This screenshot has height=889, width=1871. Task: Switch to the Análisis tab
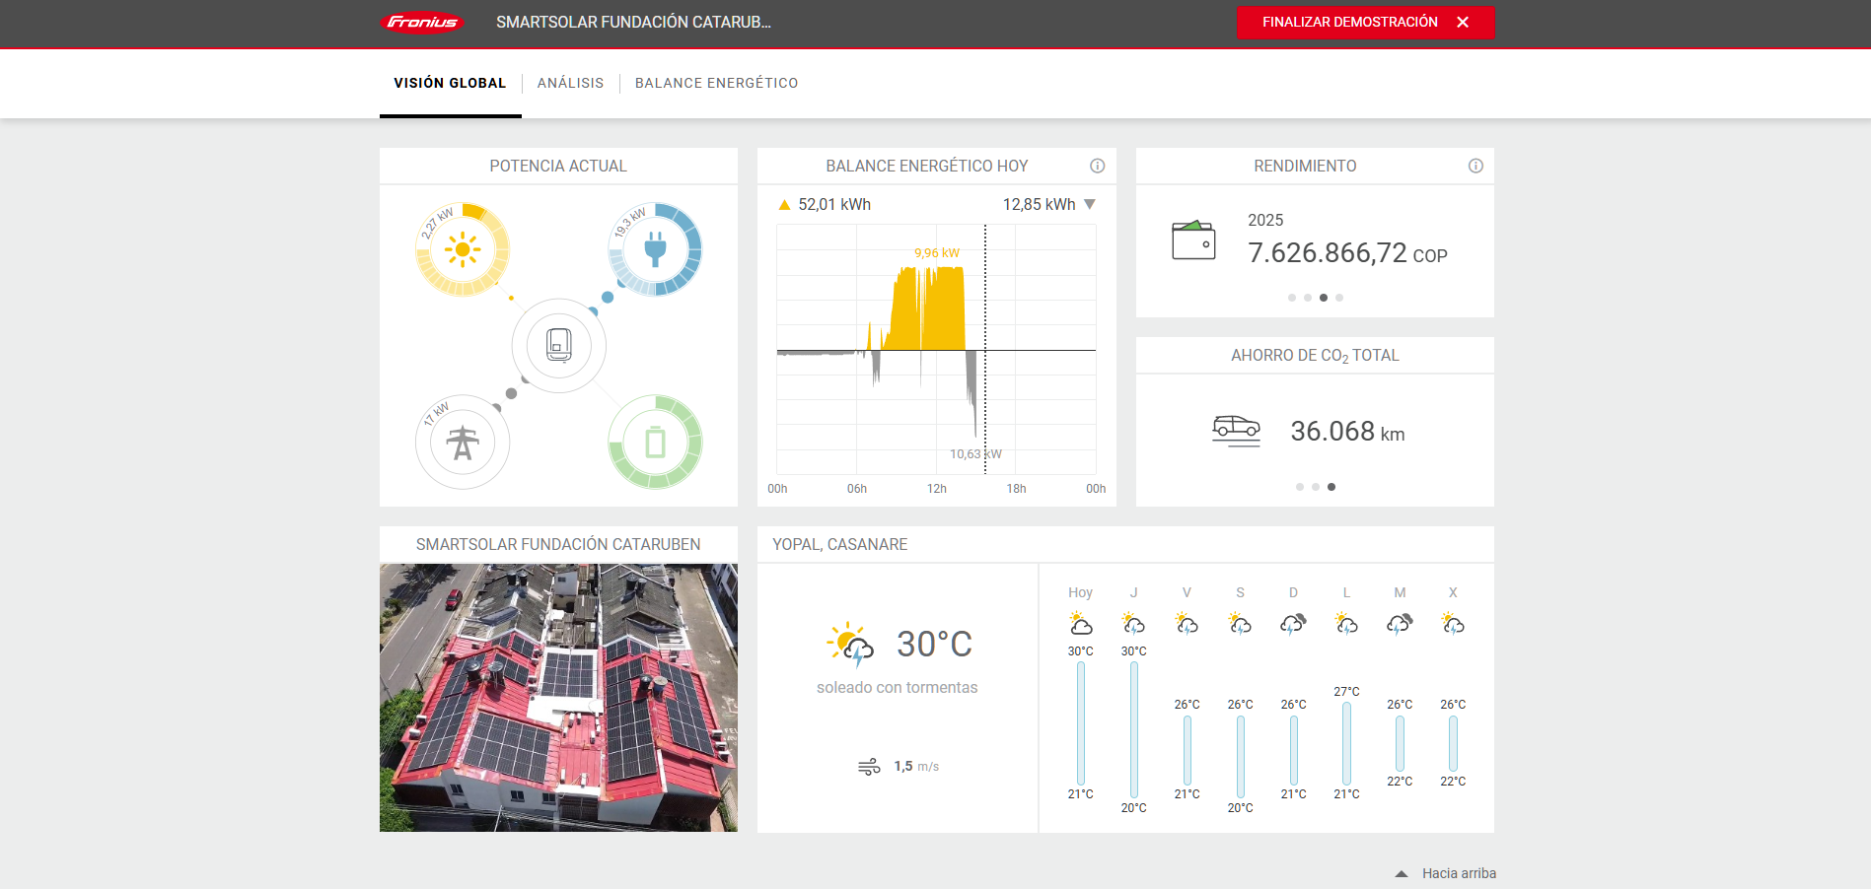(570, 83)
